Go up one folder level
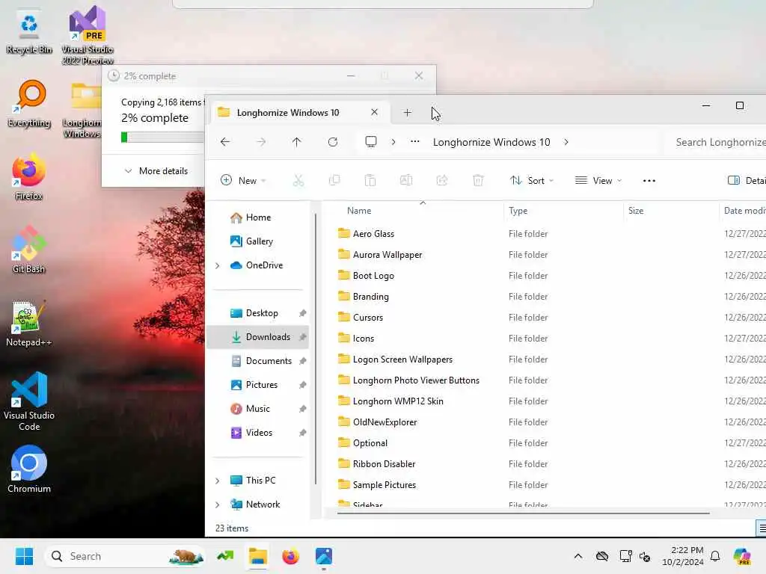The width and height of the screenshot is (766, 574). [296, 142]
